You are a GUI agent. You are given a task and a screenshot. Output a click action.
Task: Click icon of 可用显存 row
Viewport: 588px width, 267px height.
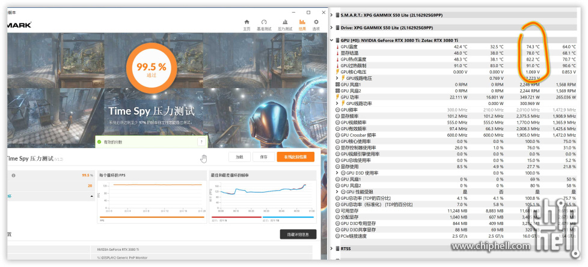(337, 211)
